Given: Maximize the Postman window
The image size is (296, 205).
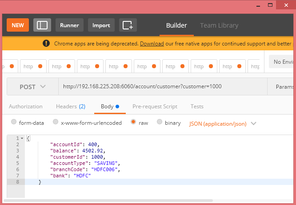Looking at the screenshot, I should coord(270,5).
